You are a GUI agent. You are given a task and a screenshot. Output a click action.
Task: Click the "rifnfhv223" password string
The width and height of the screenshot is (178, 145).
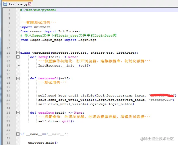coord(160,100)
